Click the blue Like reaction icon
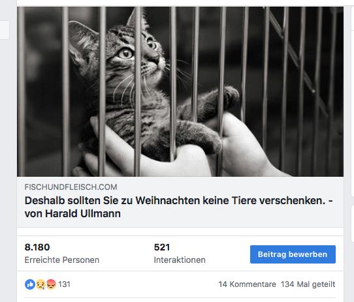354x302 pixels. point(30,284)
